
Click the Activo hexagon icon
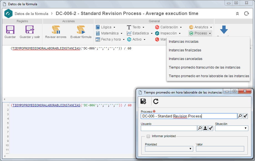(129, 39)
